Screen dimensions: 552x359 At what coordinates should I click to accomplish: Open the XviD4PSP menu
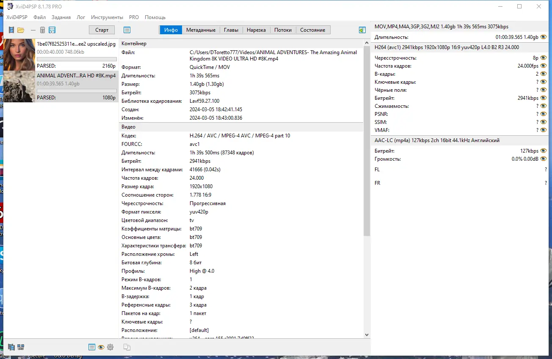point(17,17)
